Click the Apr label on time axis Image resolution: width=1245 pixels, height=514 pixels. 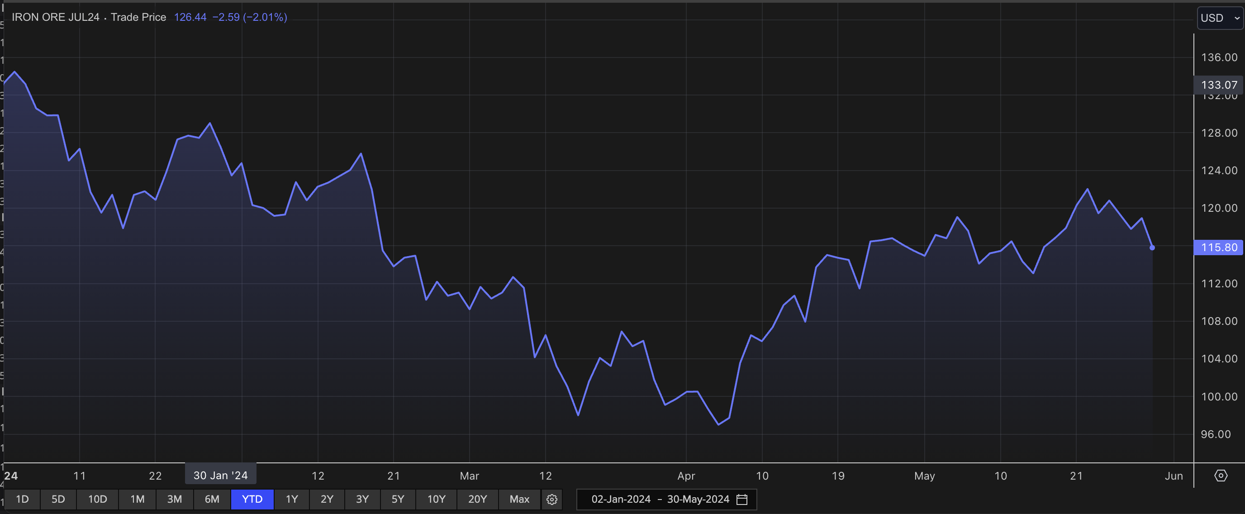(686, 476)
